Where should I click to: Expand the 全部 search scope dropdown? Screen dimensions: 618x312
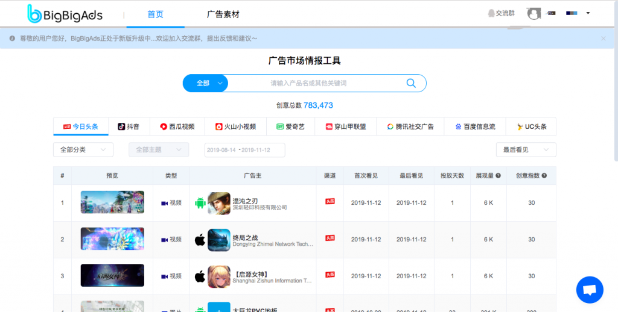point(205,83)
